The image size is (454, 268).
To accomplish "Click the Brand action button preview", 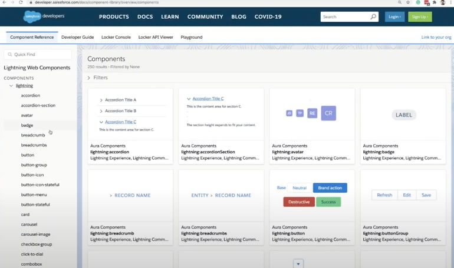I will (x=330, y=188).
